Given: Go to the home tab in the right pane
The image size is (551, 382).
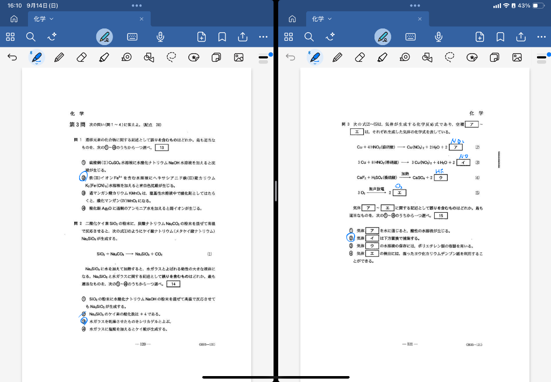Looking at the screenshot, I should tap(292, 19).
